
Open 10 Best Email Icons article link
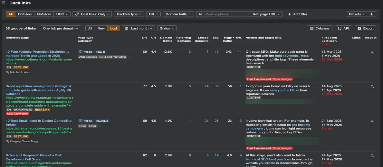click(39, 123)
